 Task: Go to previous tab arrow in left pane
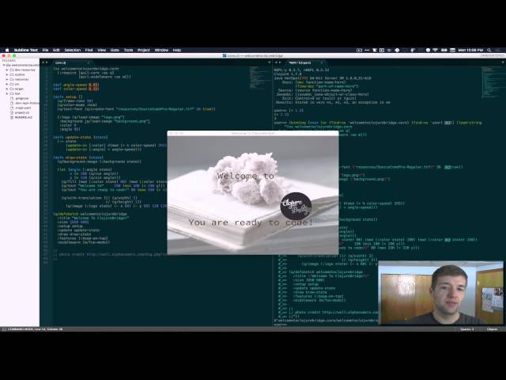43,63
